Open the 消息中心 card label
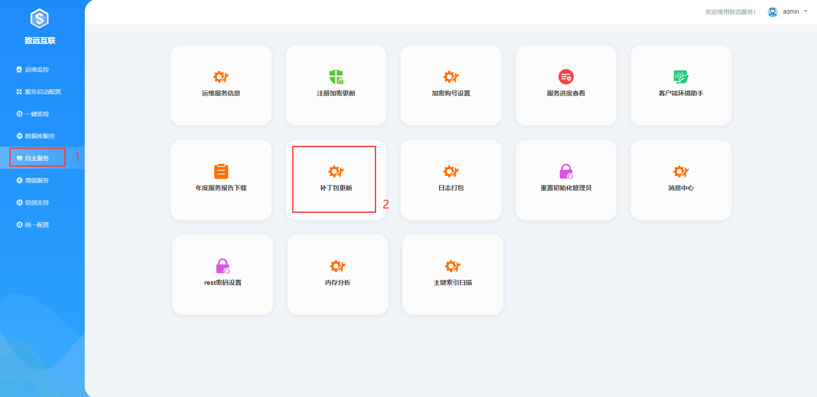This screenshot has width=817, height=397. pyautogui.click(x=681, y=188)
